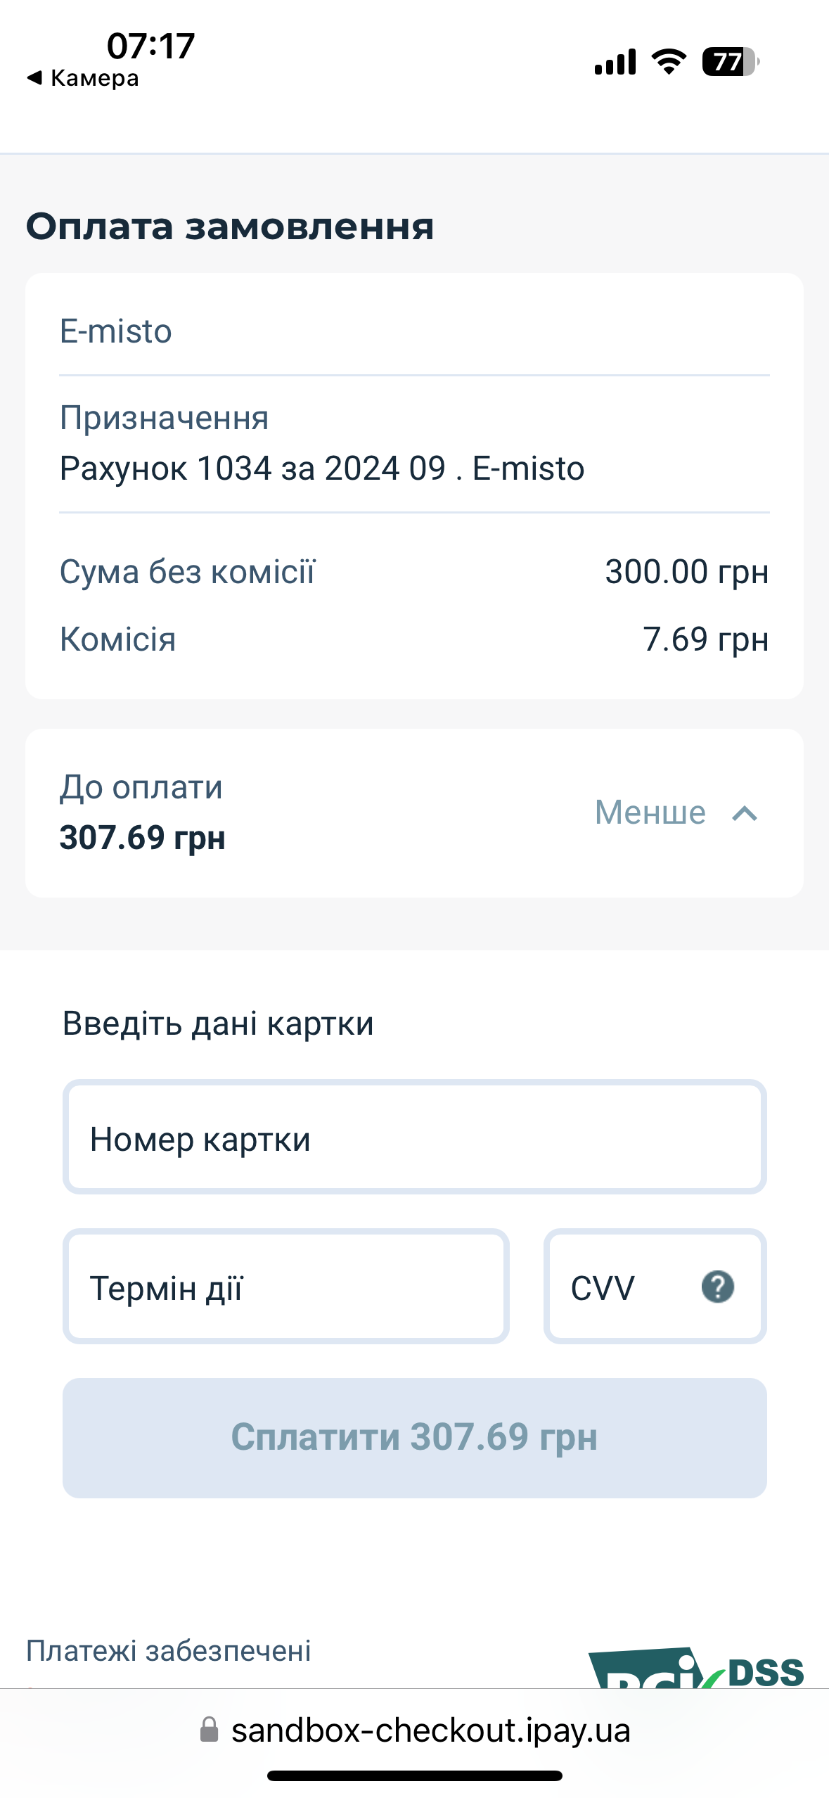Focus the Термін дії expiry field

point(285,1287)
